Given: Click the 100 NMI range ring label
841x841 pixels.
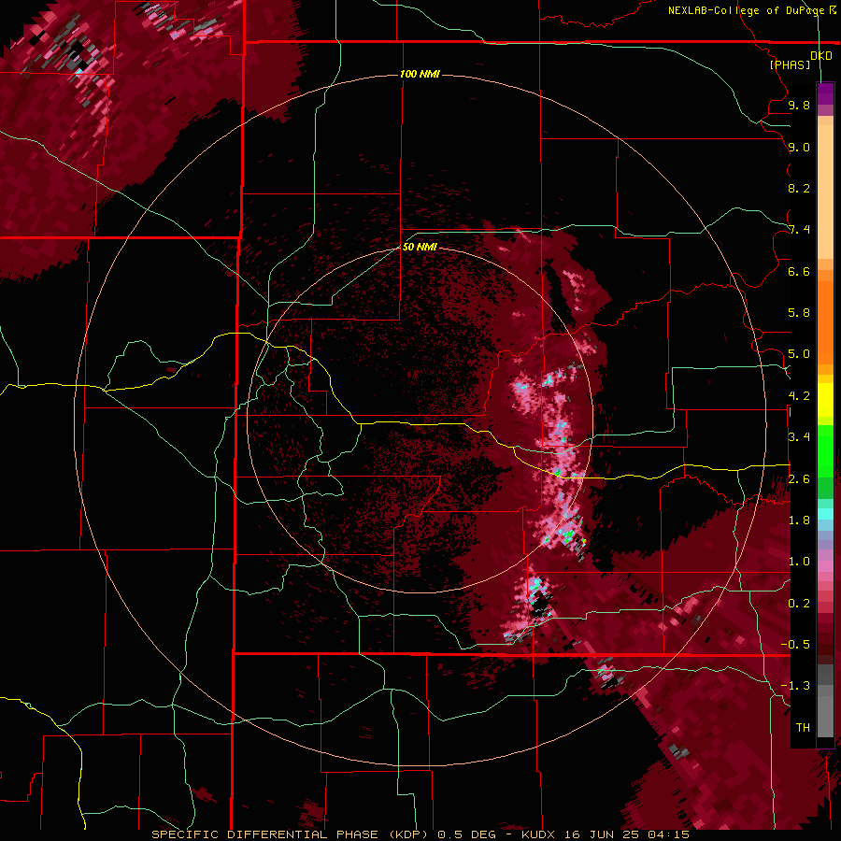Looking at the screenshot, I should 420,74.
